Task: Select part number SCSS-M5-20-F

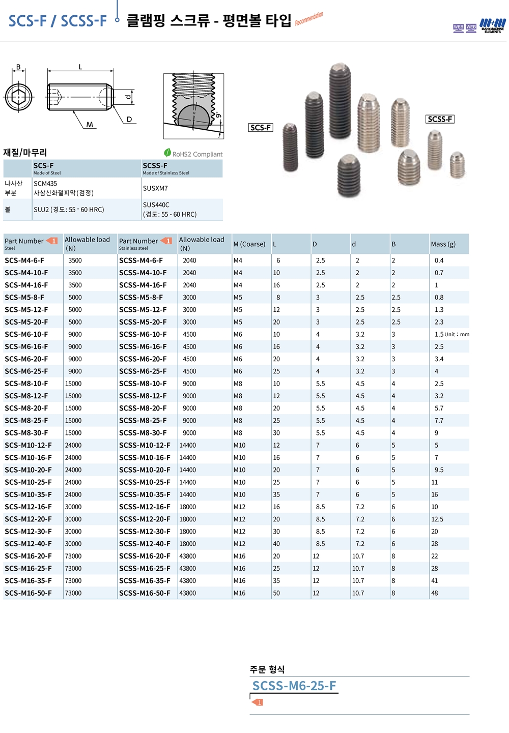Action: pos(143,322)
